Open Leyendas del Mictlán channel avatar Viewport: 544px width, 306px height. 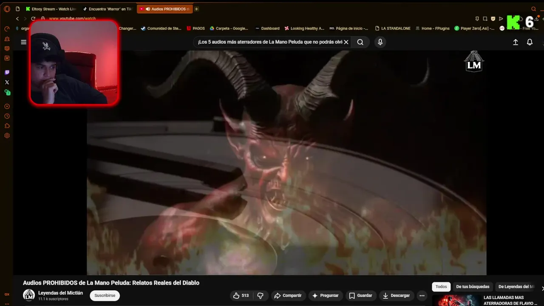click(x=29, y=295)
